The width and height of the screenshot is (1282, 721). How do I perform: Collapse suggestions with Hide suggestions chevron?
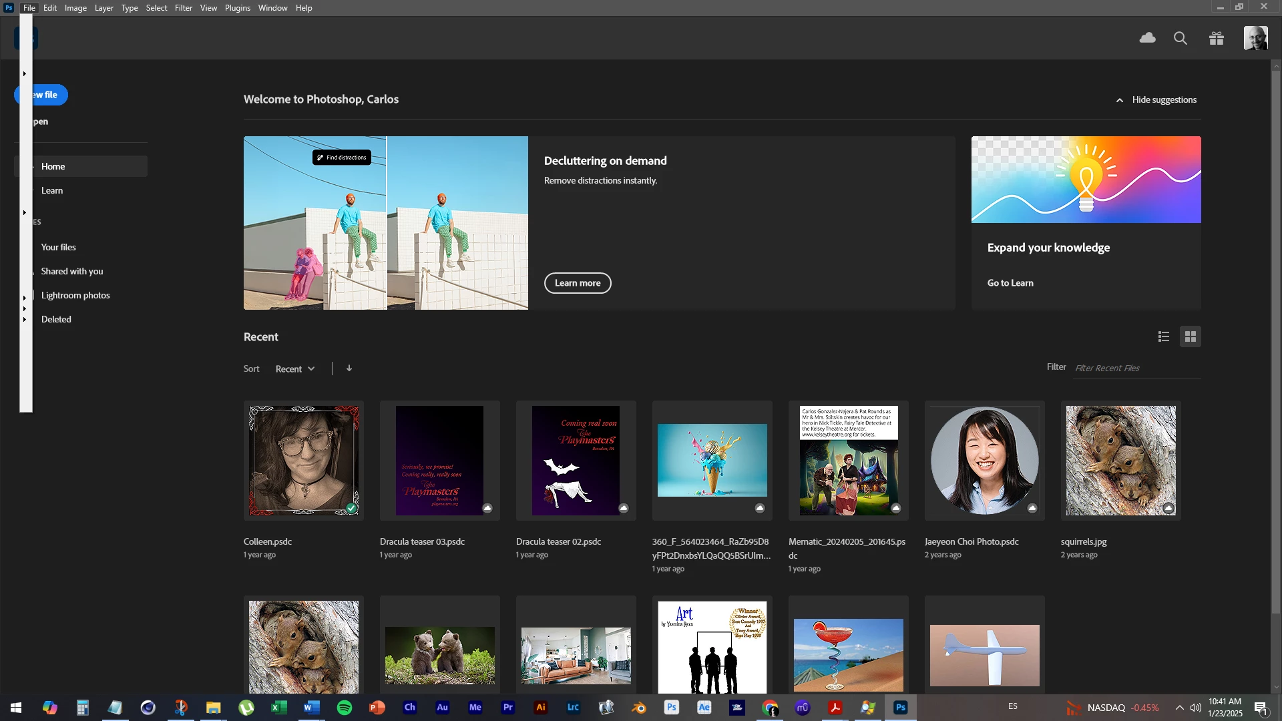[x=1120, y=100]
